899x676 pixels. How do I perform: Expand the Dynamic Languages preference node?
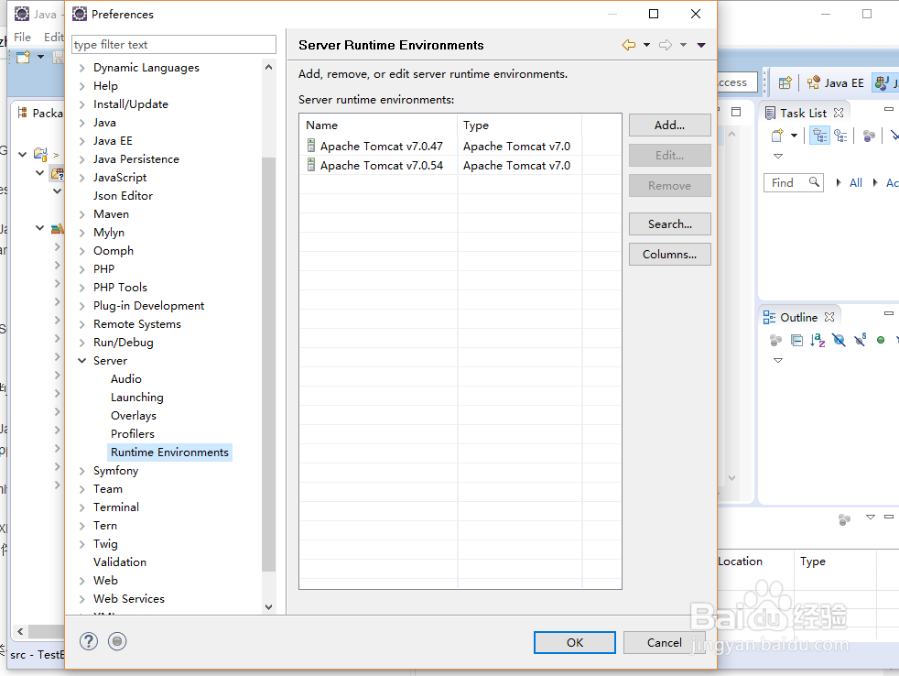[82, 68]
